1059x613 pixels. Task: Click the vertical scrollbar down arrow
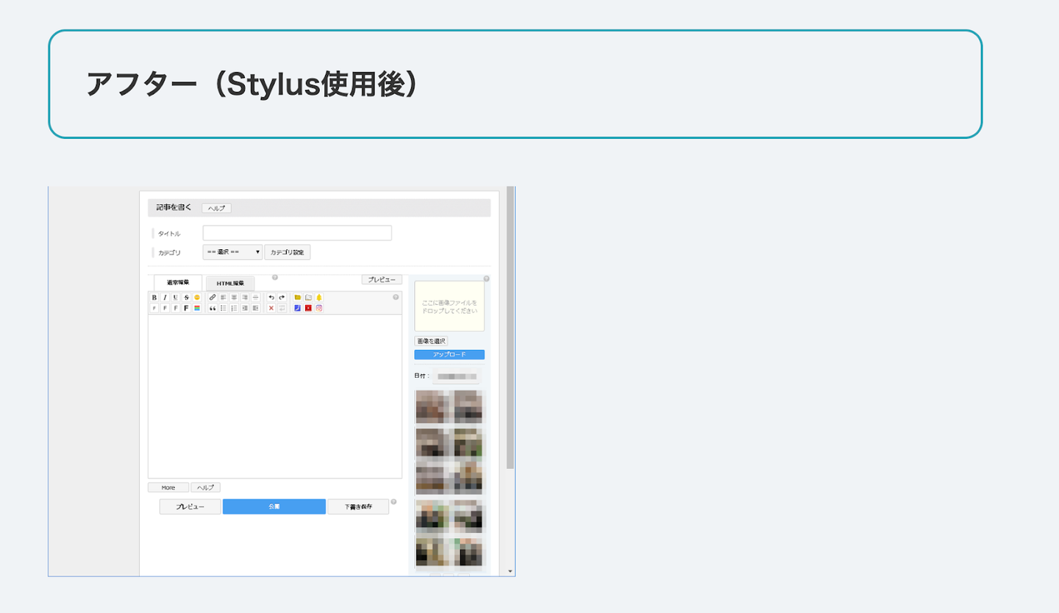510,570
